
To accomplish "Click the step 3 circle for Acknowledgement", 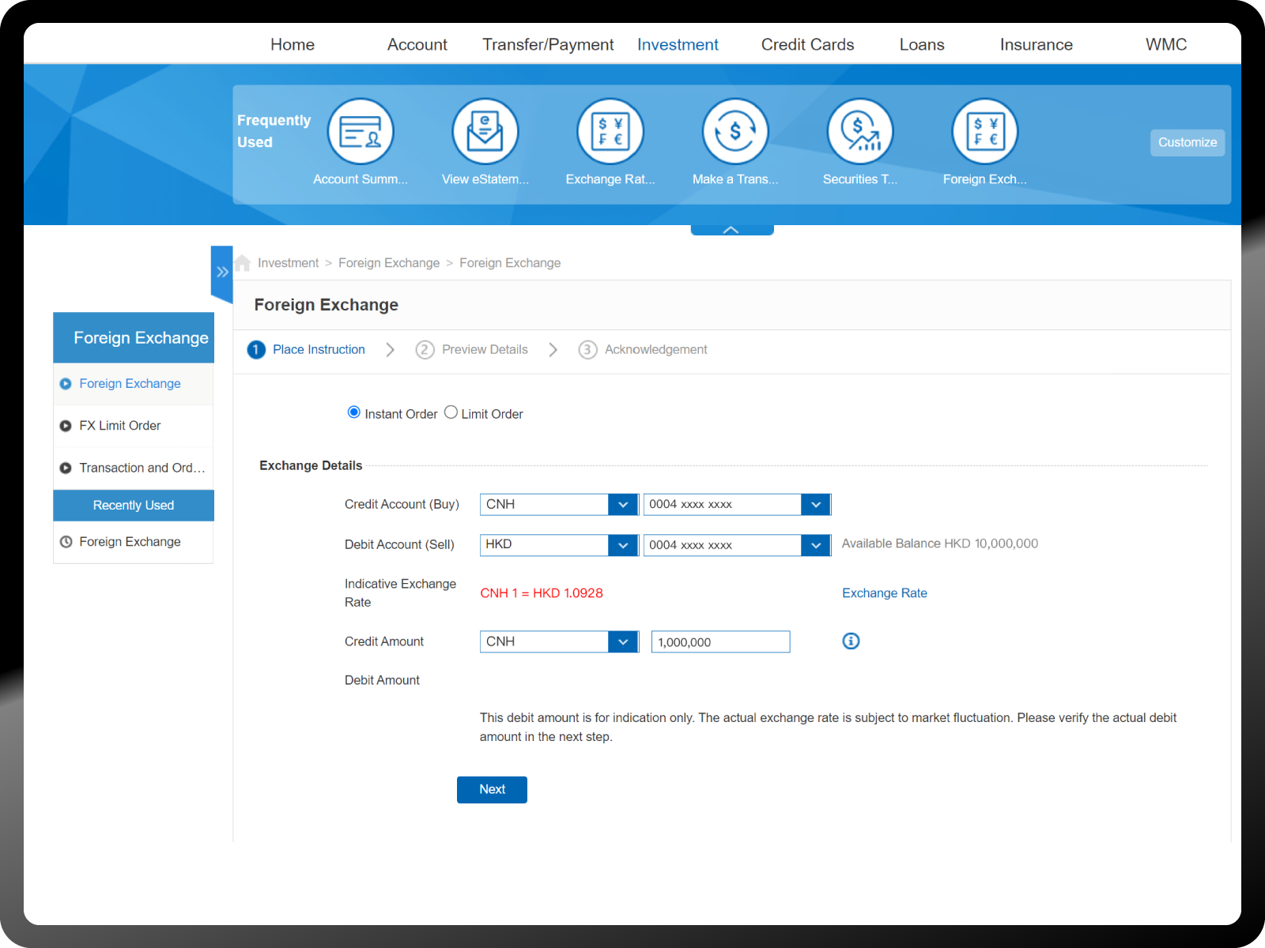I will pyautogui.click(x=587, y=349).
